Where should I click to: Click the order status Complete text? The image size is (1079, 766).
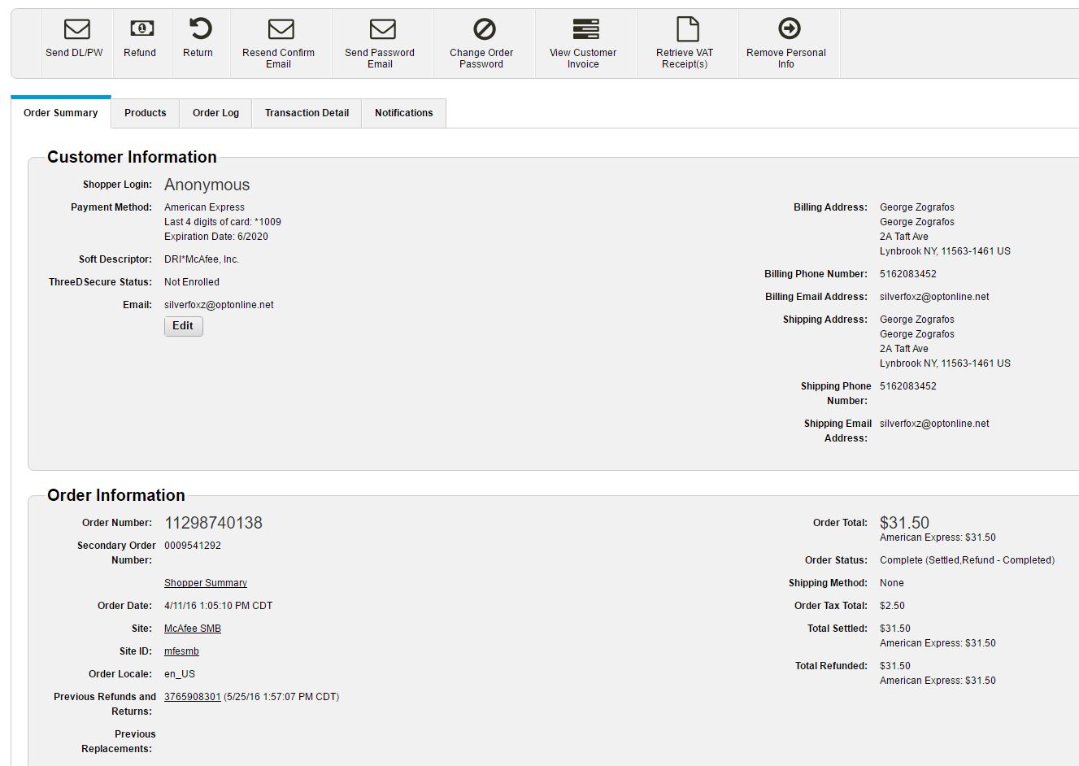pos(967,560)
